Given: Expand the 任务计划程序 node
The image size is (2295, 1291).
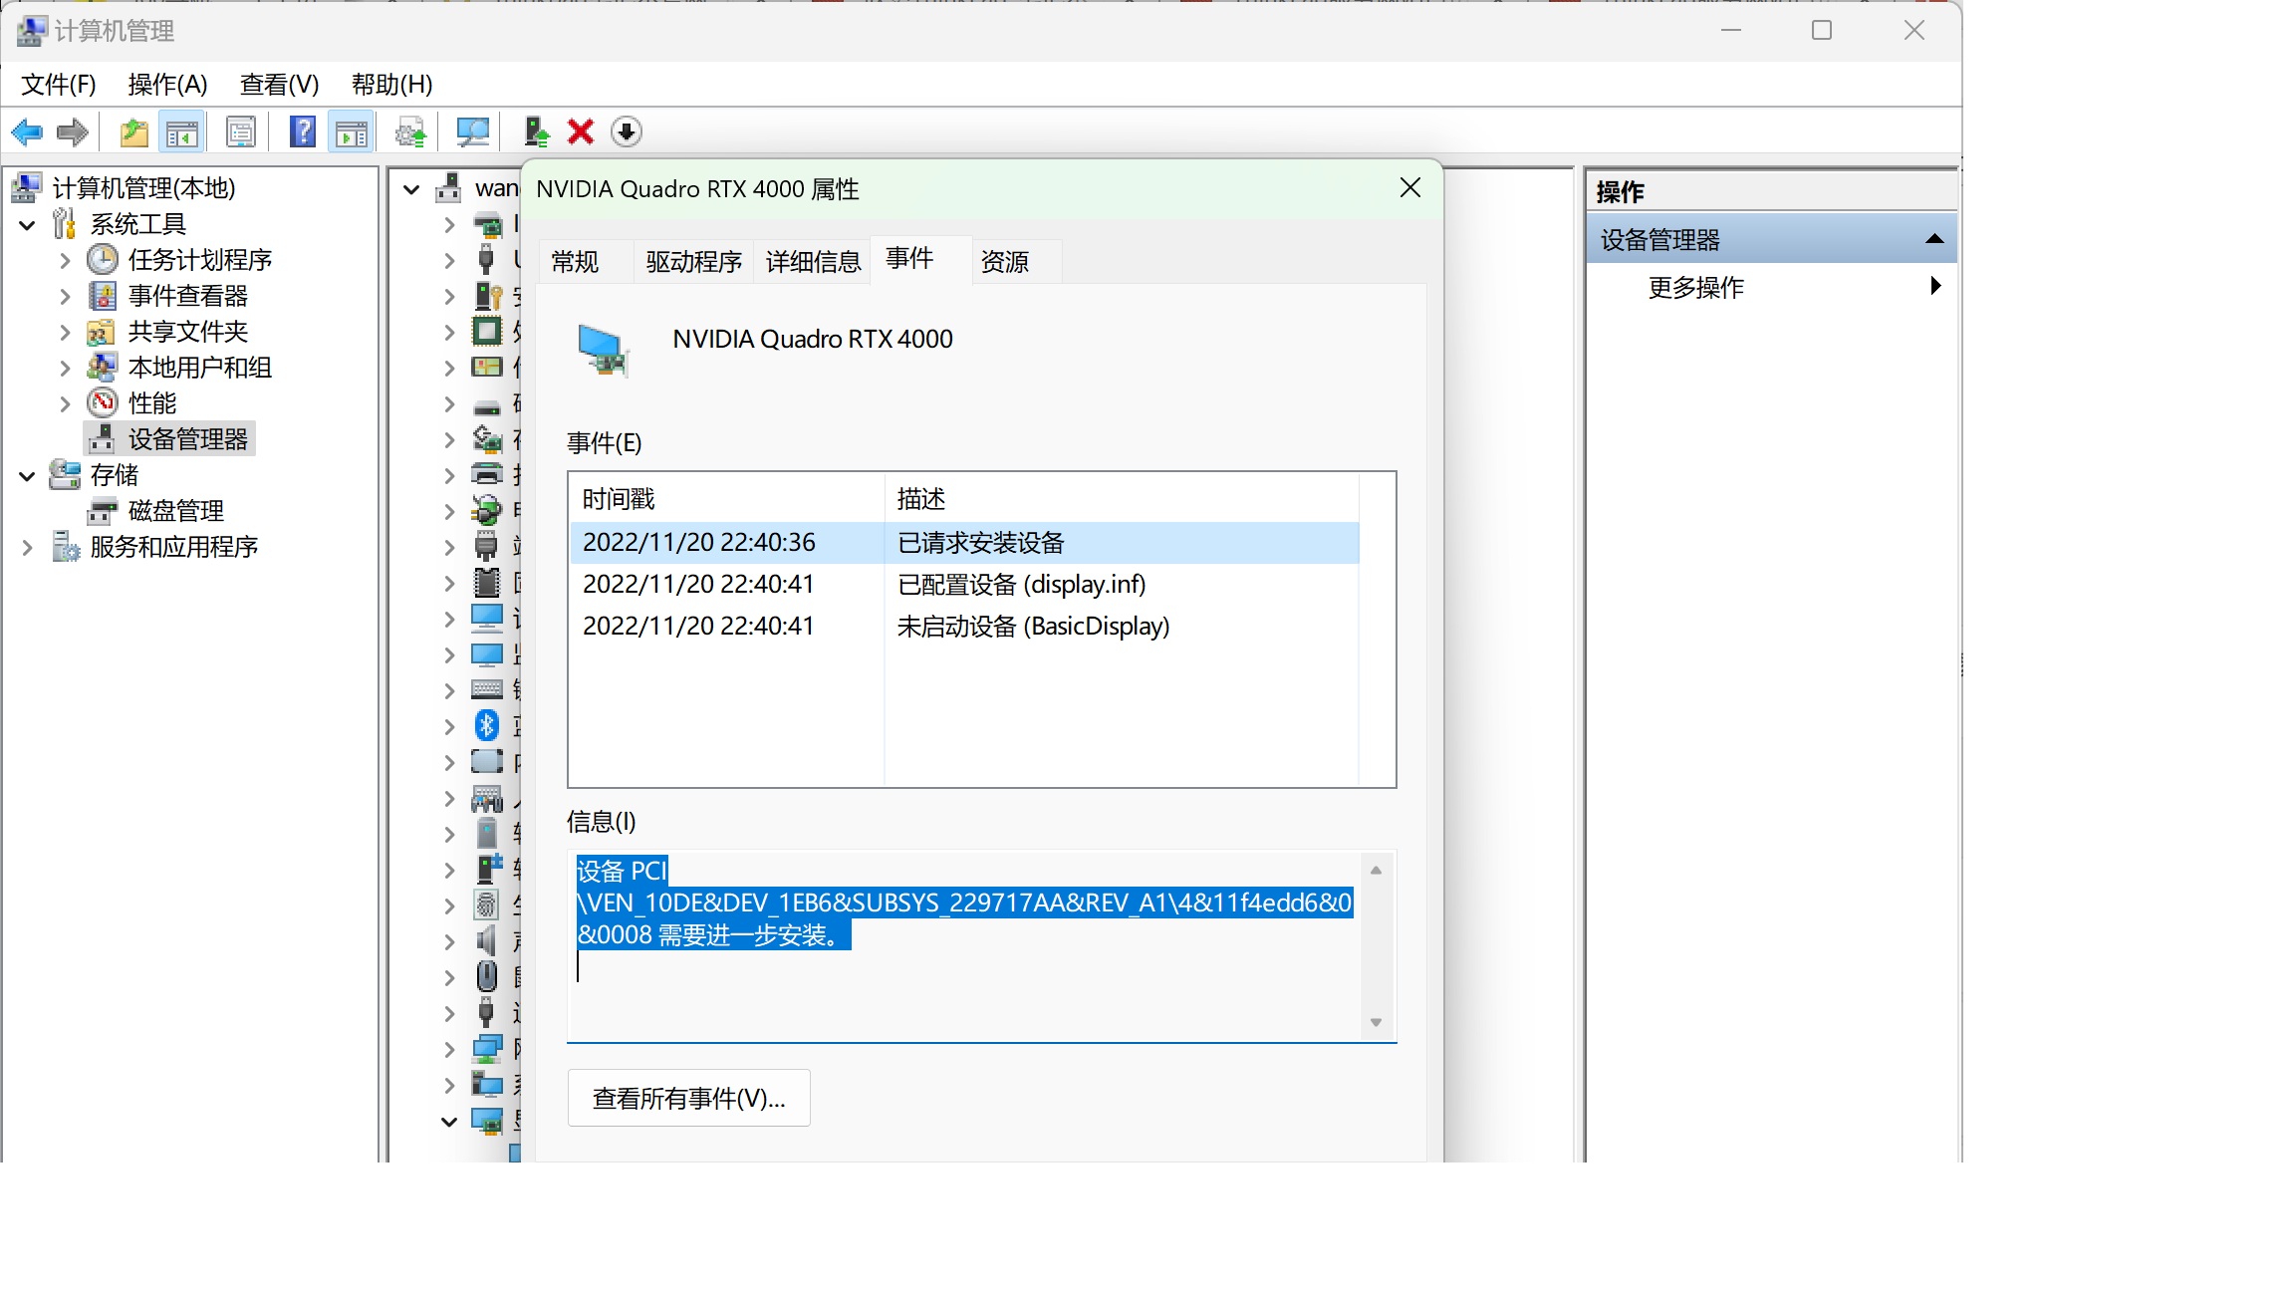Looking at the screenshot, I should [x=65, y=261].
